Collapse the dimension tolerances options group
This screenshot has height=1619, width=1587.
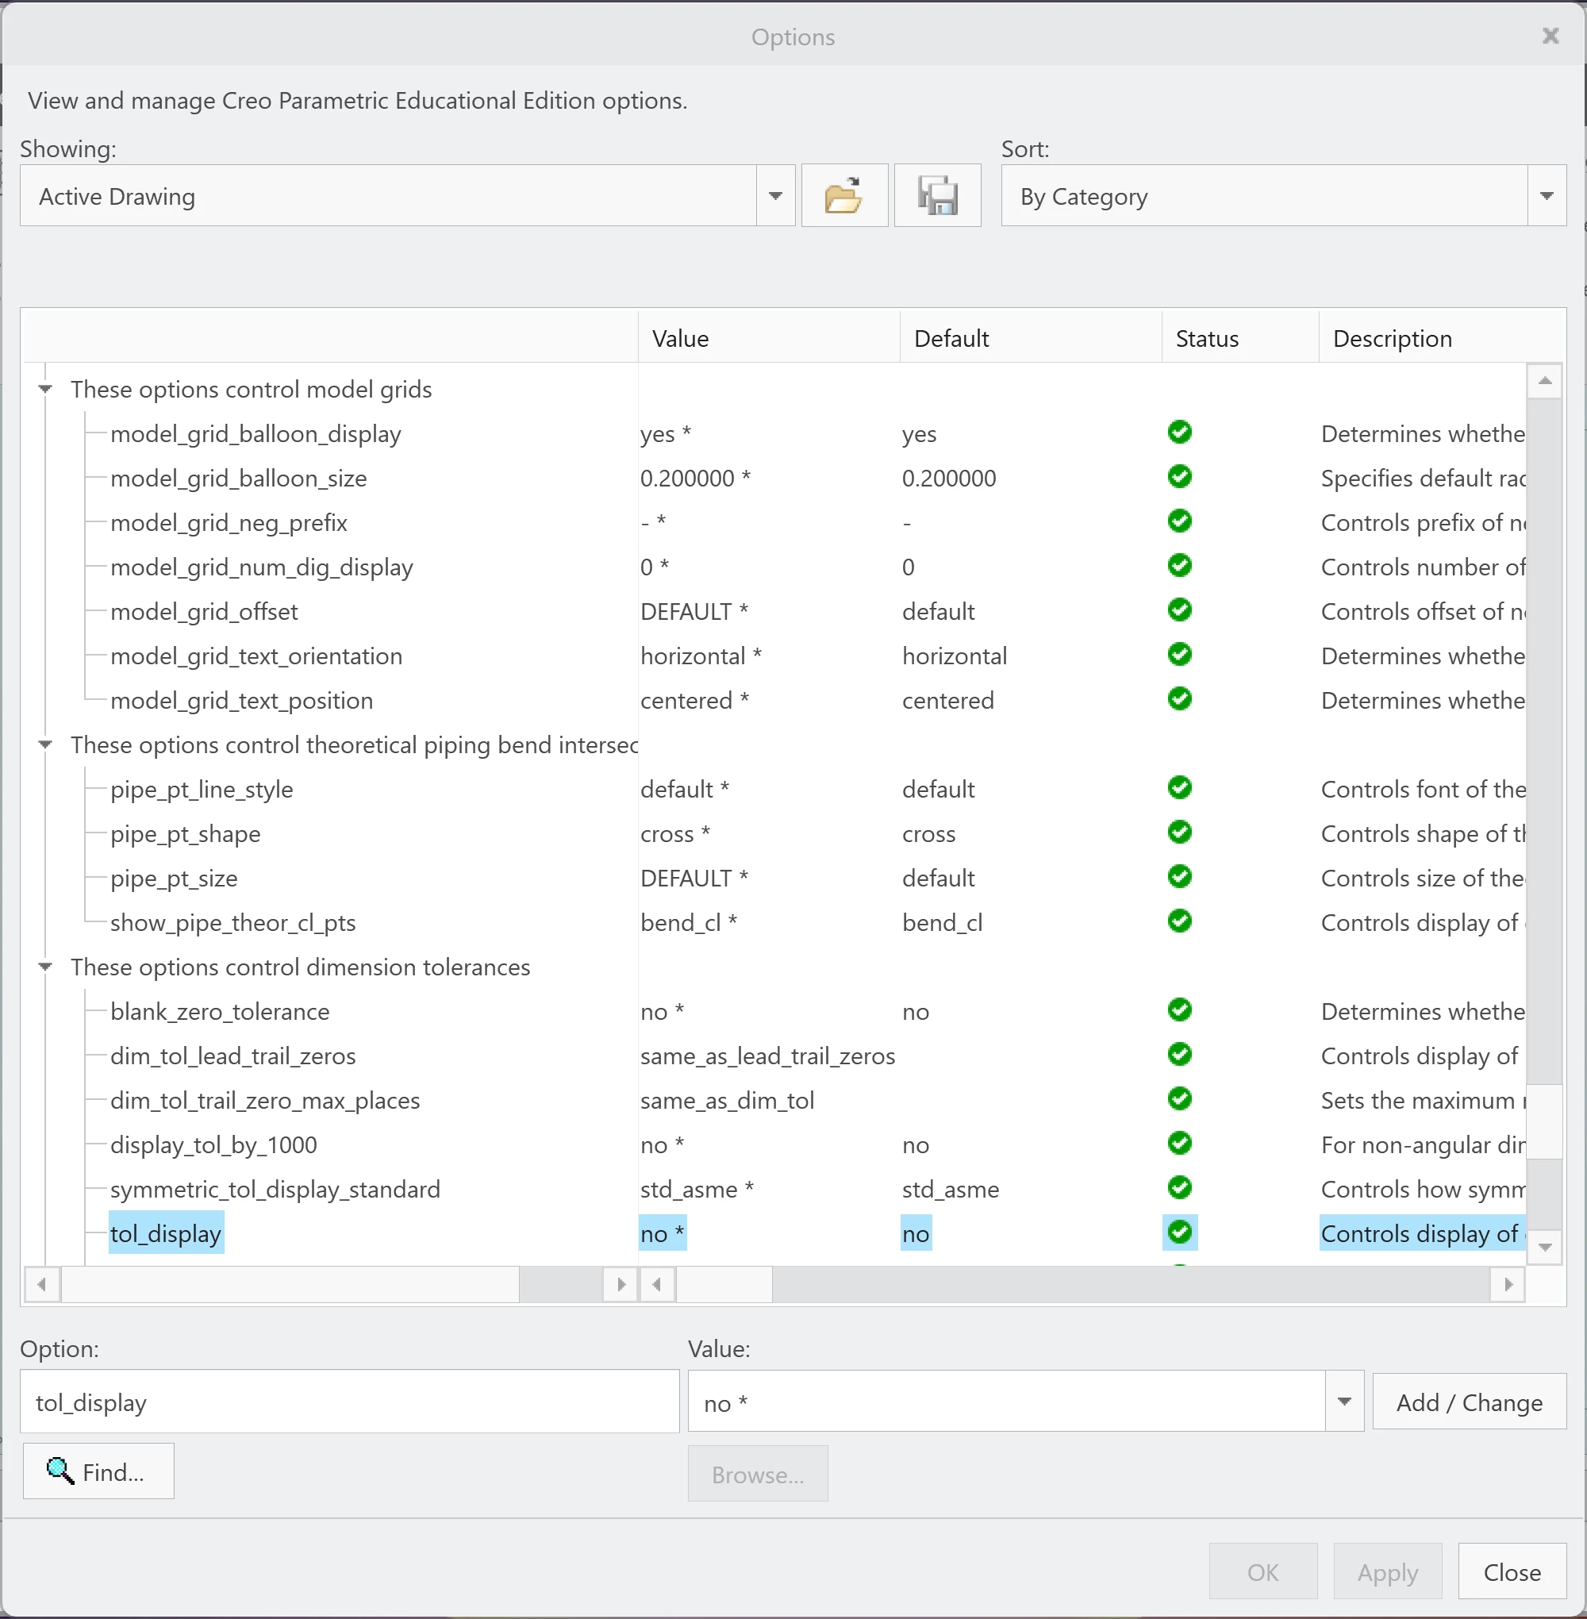pyautogui.click(x=46, y=967)
